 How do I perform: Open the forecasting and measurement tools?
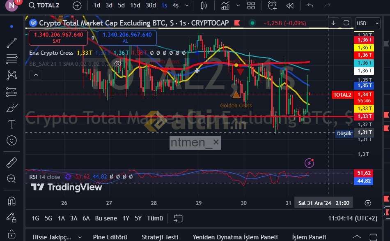tap(11, 92)
